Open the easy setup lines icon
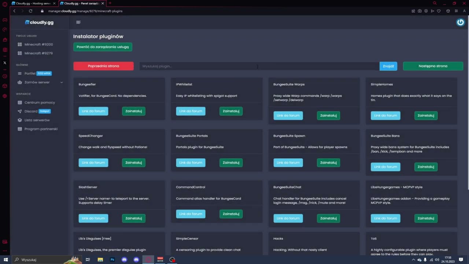The width and height of the screenshot is (469, 264). tap(456, 11)
